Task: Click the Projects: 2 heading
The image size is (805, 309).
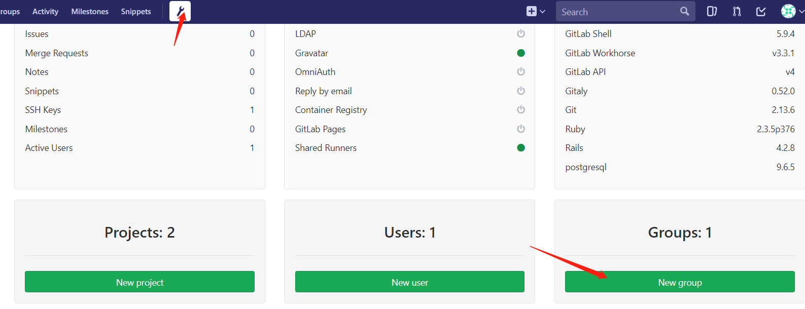Action: click(139, 233)
